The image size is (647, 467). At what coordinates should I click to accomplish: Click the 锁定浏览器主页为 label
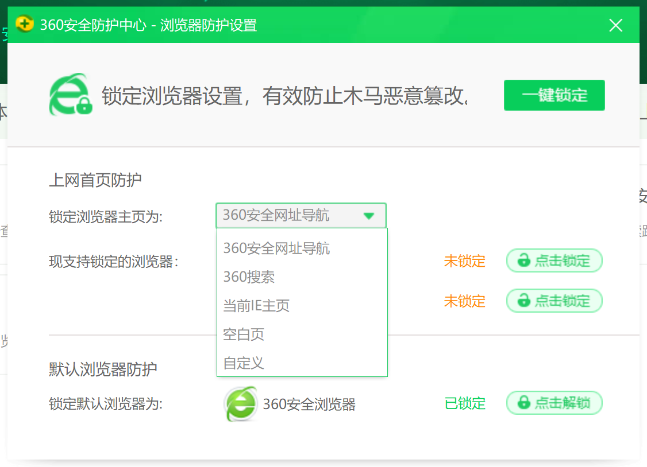point(106,217)
